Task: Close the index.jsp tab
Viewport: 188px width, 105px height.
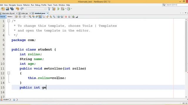Action: pos(30,13)
